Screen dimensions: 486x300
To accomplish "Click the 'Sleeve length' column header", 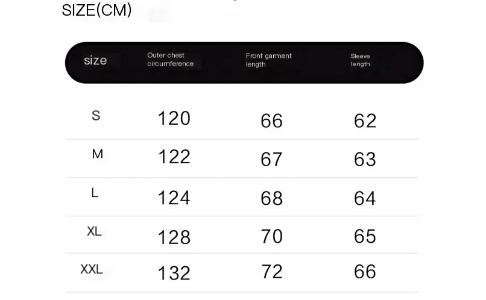I will coord(360,60).
